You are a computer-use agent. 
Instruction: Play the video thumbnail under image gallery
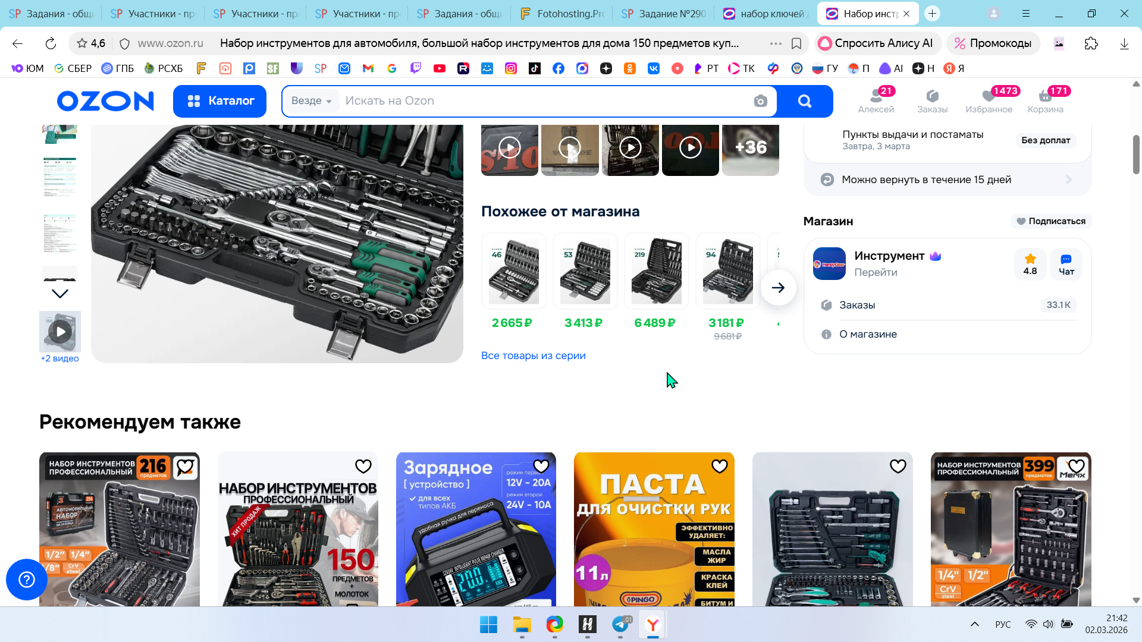coord(60,332)
